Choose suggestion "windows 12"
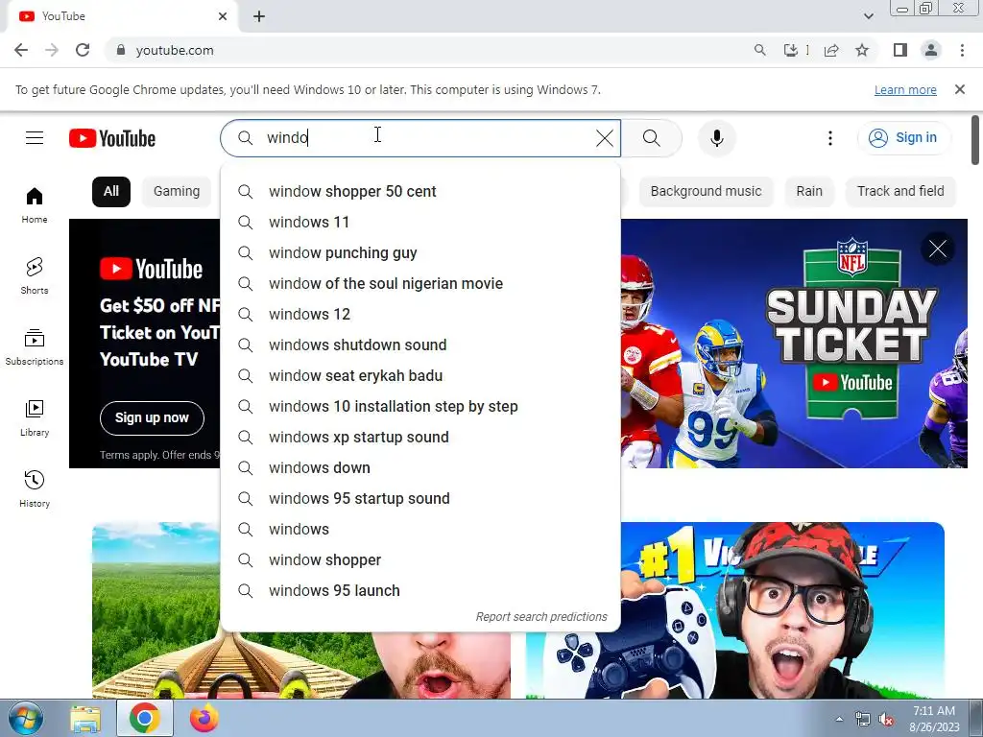Viewport: 983px width, 737px height. [420, 314]
